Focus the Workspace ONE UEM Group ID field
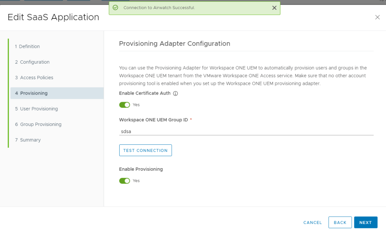This screenshot has width=386, height=236. click(246, 132)
